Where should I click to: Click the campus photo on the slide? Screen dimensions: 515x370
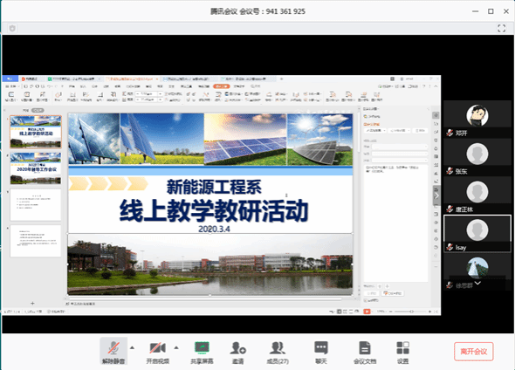(x=210, y=264)
